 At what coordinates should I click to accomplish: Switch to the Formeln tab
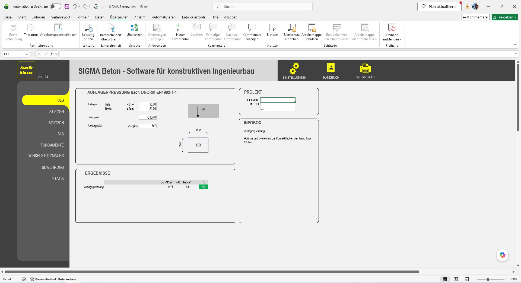tap(83, 17)
